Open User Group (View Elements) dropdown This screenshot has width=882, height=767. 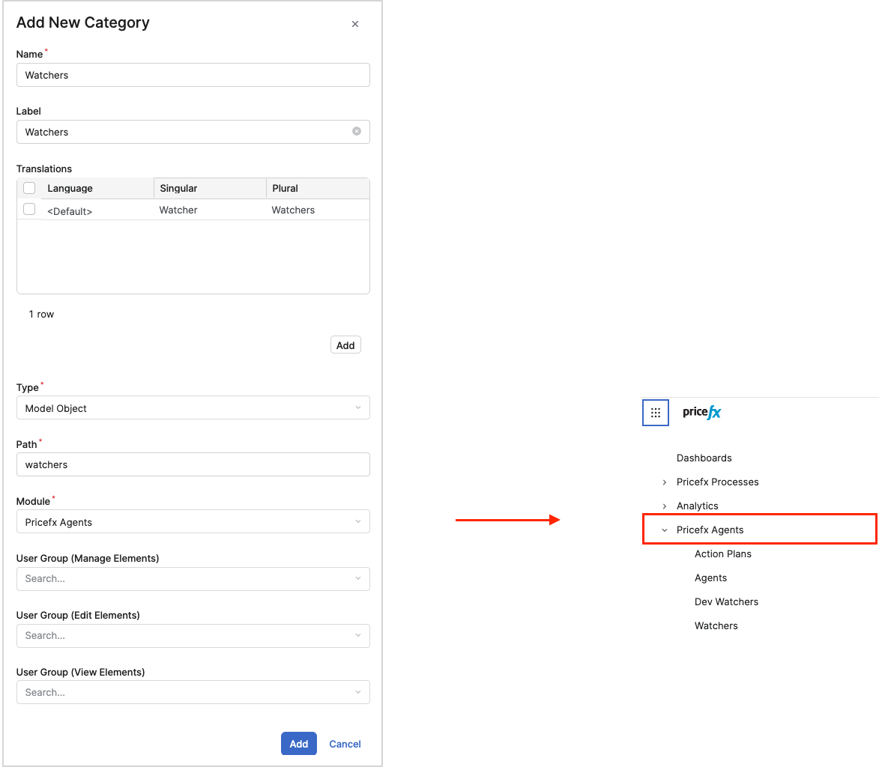point(193,692)
